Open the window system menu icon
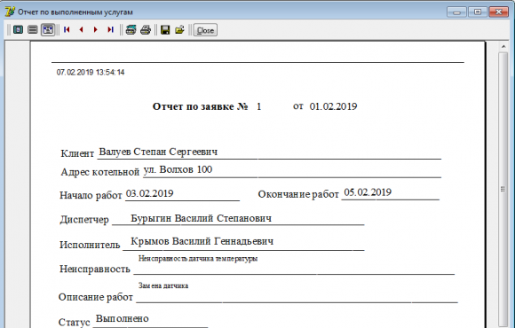 (10, 12)
